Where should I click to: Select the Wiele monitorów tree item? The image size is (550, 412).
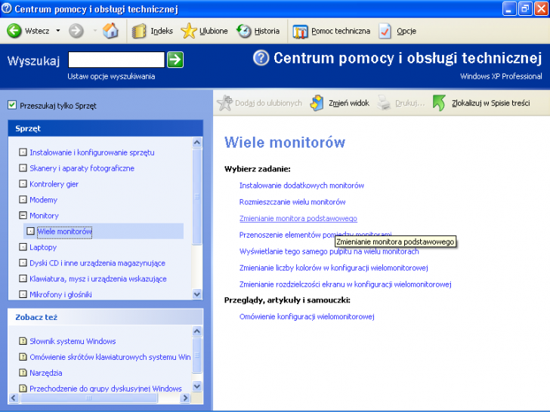(64, 232)
